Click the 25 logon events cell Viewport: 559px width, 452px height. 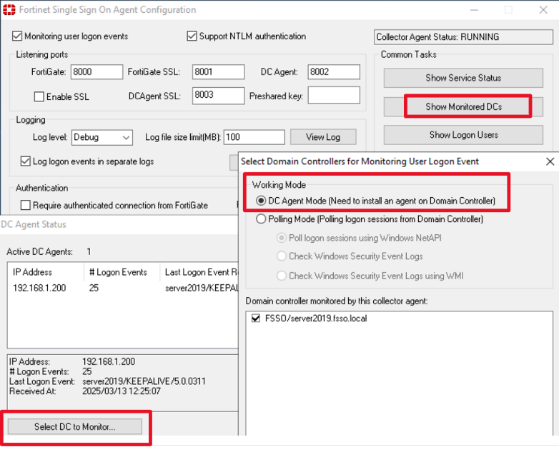click(94, 288)
